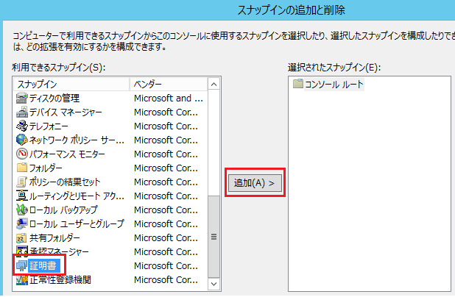
Task: Click the 正常性登録機関 icon
Action: pos(22,280)
